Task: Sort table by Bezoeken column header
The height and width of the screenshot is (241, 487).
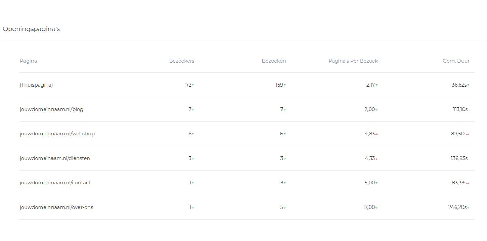Action: [x=274, y=61]
